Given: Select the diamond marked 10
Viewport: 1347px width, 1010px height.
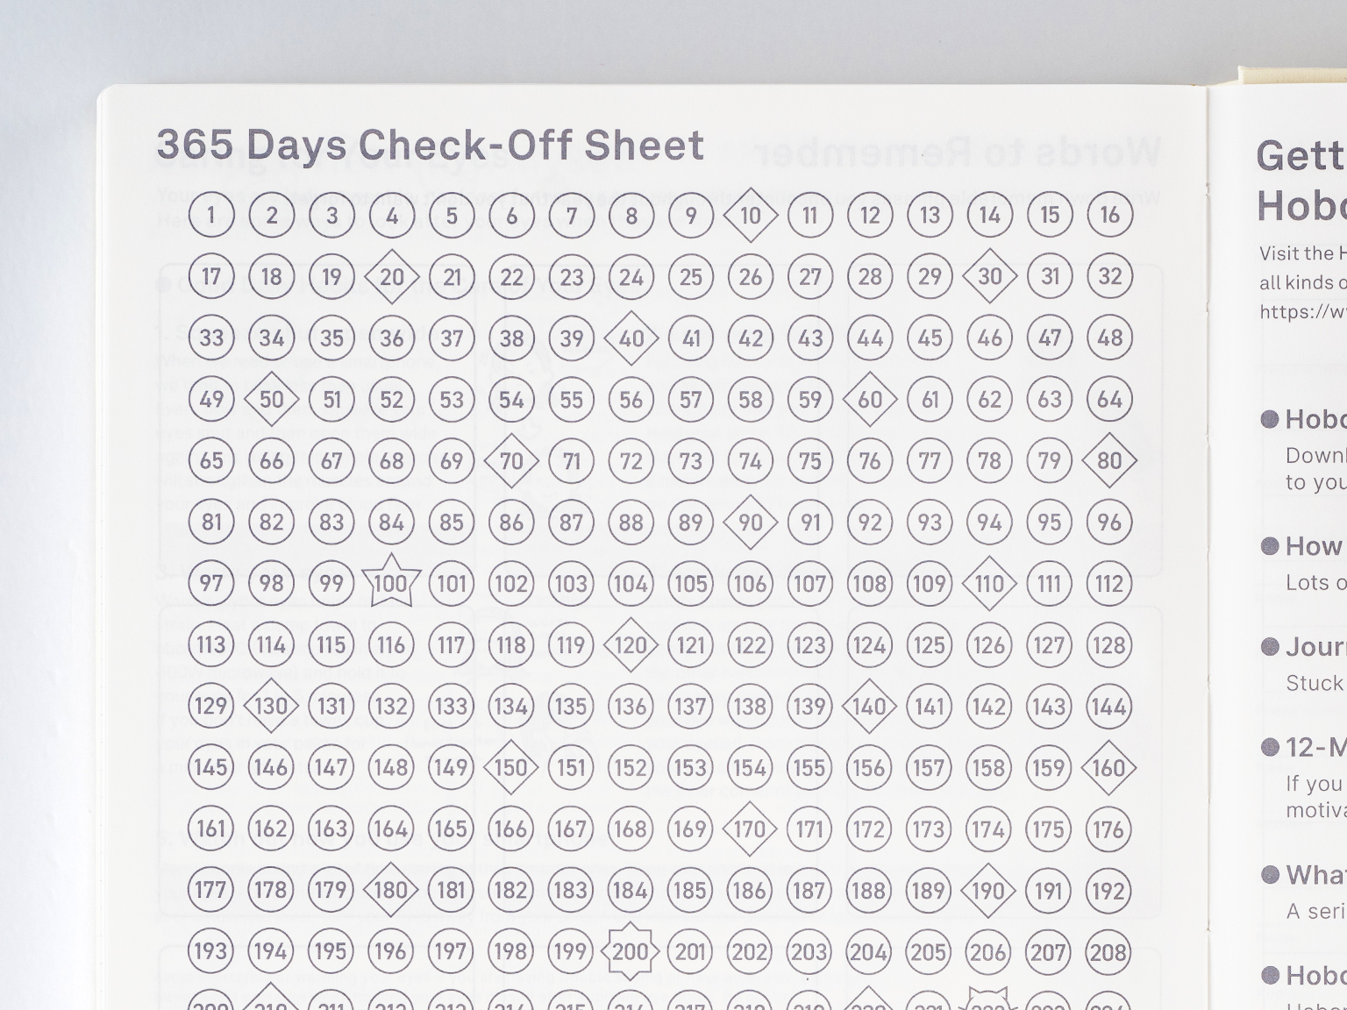Looking at the screenshot, I should tap(751, 215).
